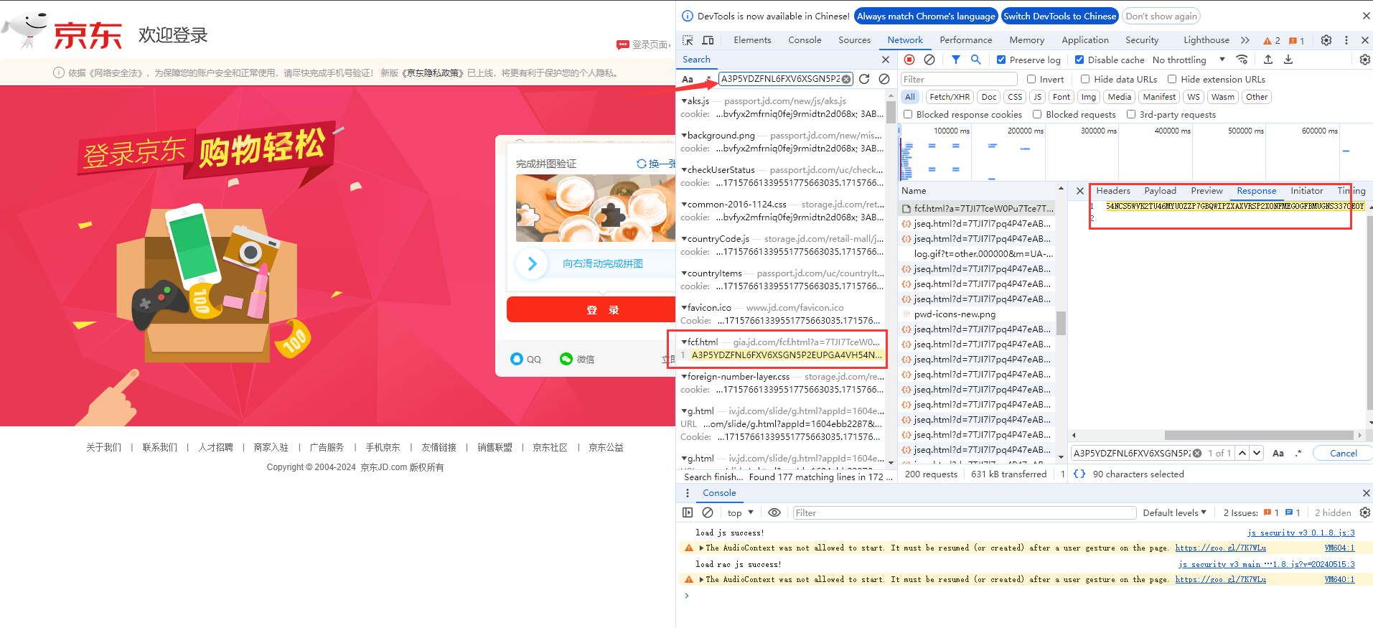Open network conditions wifi icon
1373x628 pixels.
tap(1242, 60)
